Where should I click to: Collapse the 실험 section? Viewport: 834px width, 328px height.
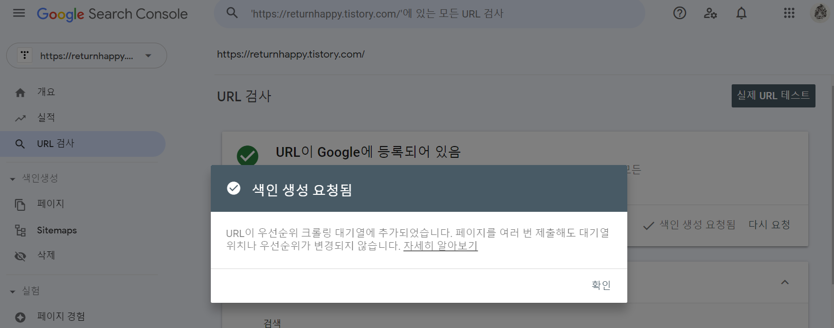[x=25, y=291]
